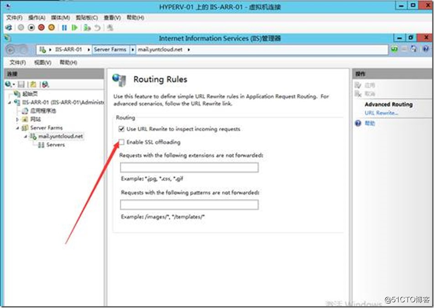Collapse the IIS-ARR-01 server tree node
Viewport: 434px width, 308px height.
click(10, 103)
